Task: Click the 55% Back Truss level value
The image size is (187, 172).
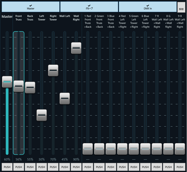Action: [30, 159]
